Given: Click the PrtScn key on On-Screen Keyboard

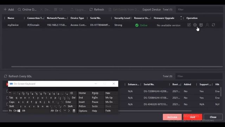Looking at the screenshot, I should 82,106.
